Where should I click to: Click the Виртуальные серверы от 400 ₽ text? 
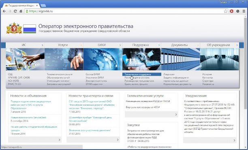[143, 107]
